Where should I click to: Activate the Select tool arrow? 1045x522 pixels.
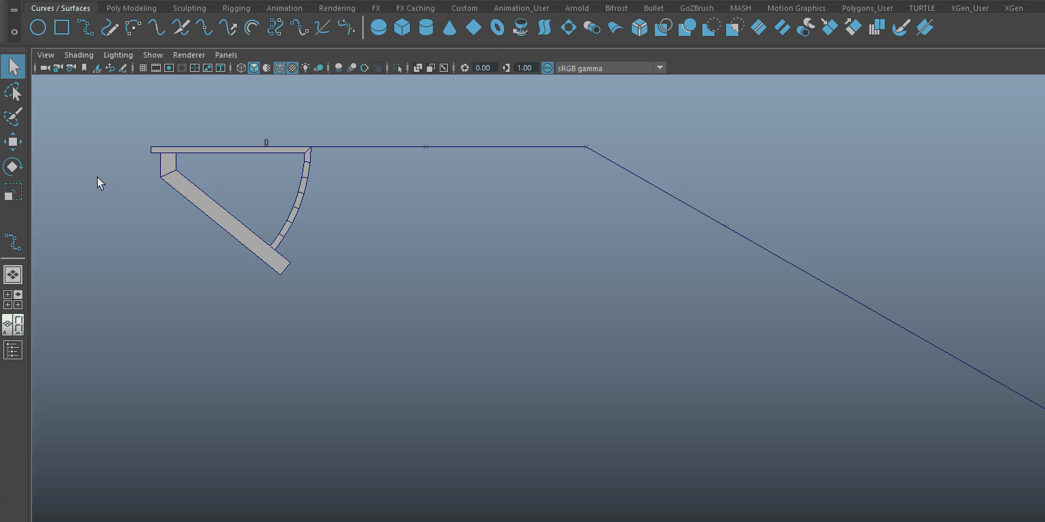13,67
